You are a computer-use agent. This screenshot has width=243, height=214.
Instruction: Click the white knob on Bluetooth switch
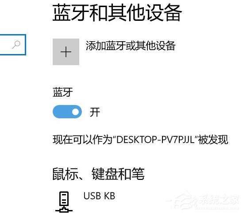76,112
